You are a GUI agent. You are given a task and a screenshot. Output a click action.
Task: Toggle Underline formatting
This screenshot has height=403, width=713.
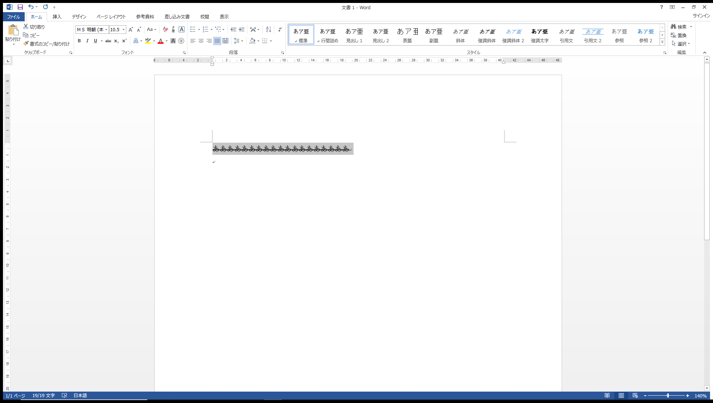[x=95, y=41]
